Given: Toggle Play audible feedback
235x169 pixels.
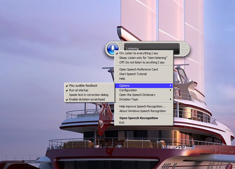Looking at the screenshot, I should point(89,86).
